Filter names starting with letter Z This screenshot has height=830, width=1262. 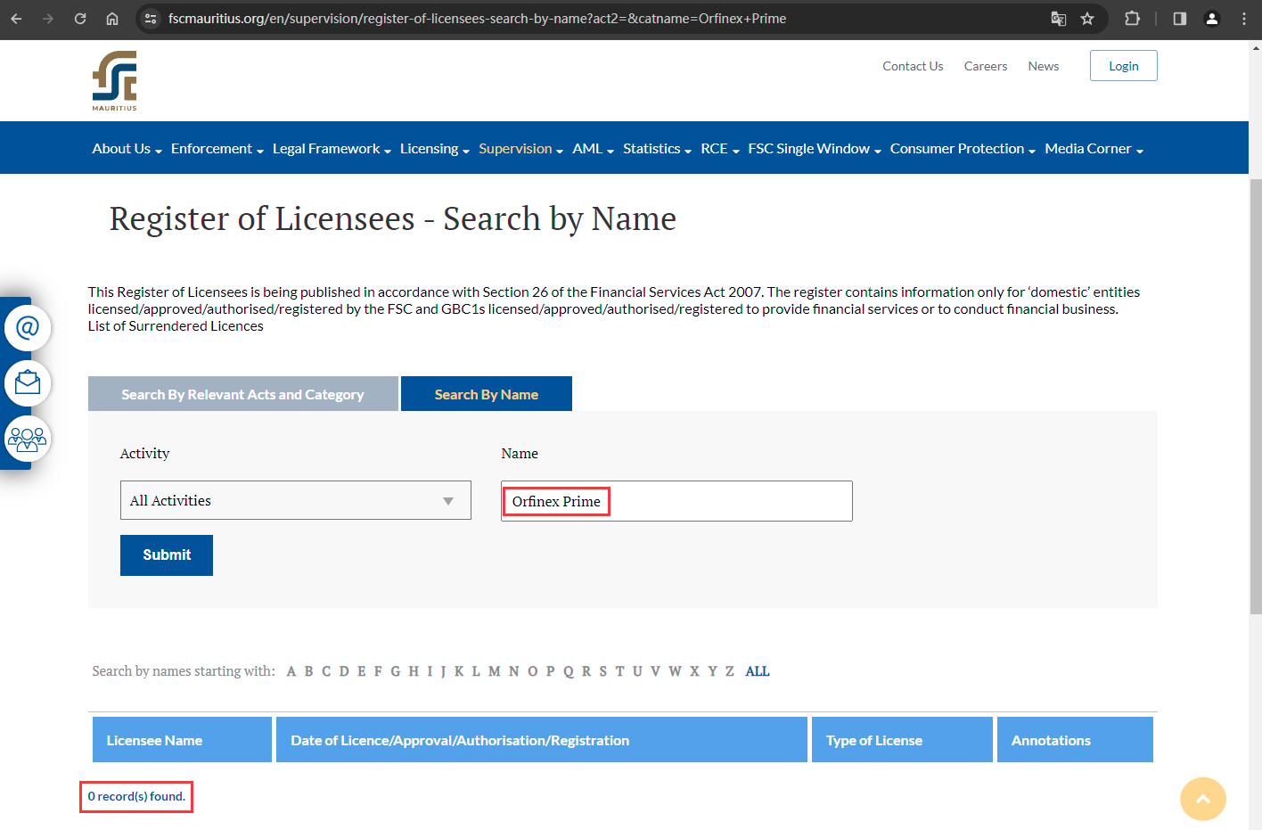click(x=729, y=671)
